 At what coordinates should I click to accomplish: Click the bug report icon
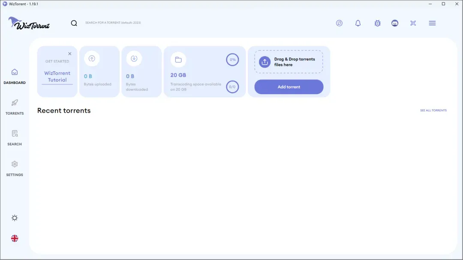(377, 23)
